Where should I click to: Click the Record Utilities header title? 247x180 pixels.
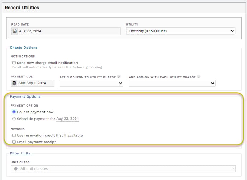point(22,8)
